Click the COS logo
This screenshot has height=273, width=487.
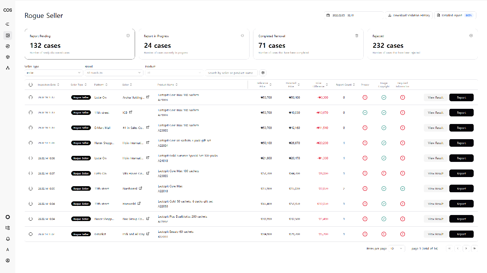8,10
